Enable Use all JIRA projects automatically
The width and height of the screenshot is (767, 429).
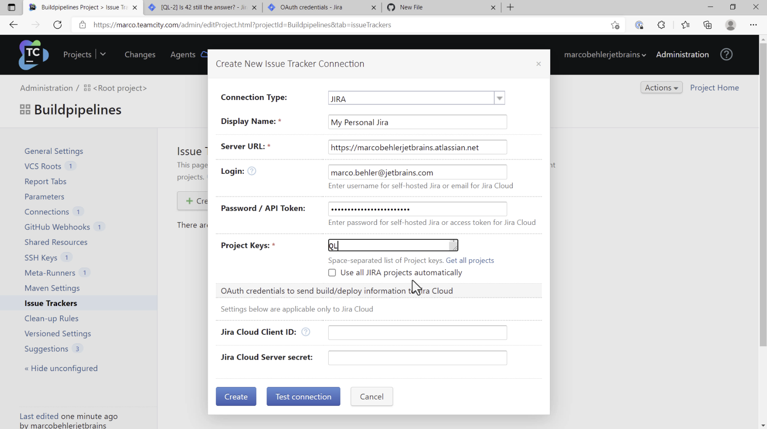(332, 272)
